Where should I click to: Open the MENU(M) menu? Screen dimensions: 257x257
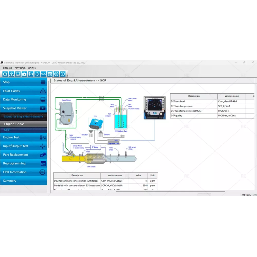click(8, 68)
